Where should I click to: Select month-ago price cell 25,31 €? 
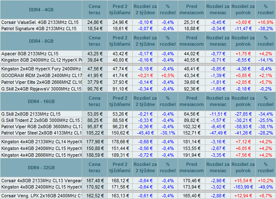[192, 22]
